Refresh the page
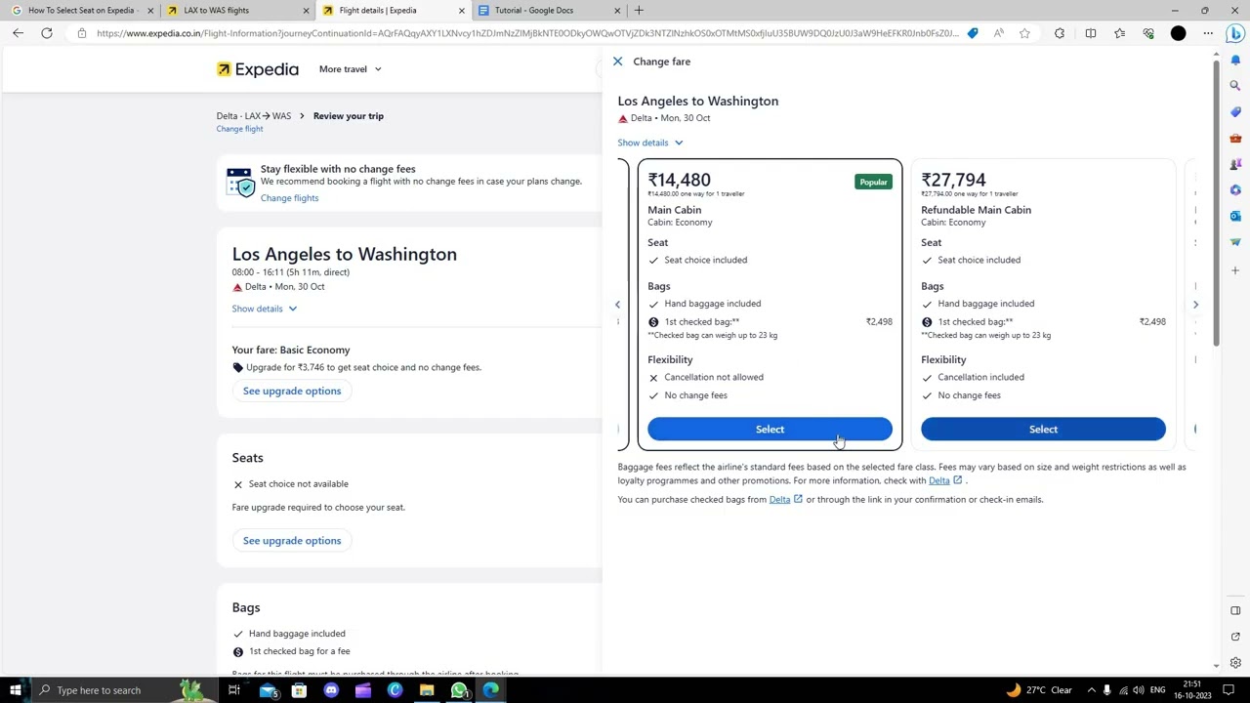Viewport: 1250px width, 703px height. coord(46,33)
